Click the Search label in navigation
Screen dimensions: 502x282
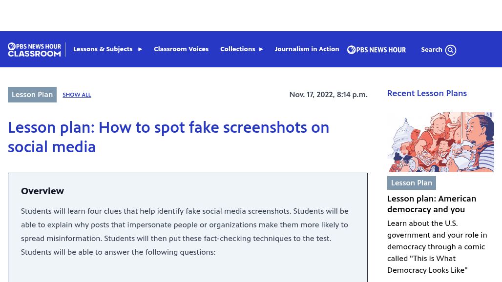432,50
